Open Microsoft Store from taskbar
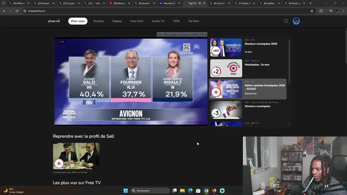This screenshot has width=347, height=195. pos(198,191)
